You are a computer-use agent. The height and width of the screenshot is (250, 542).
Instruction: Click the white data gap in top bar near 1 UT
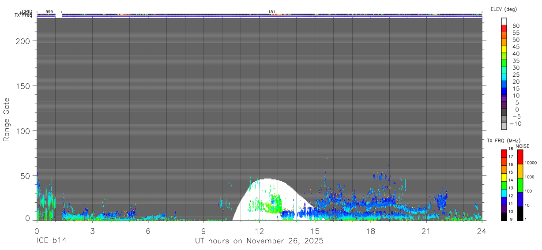(x=58, y=16)
